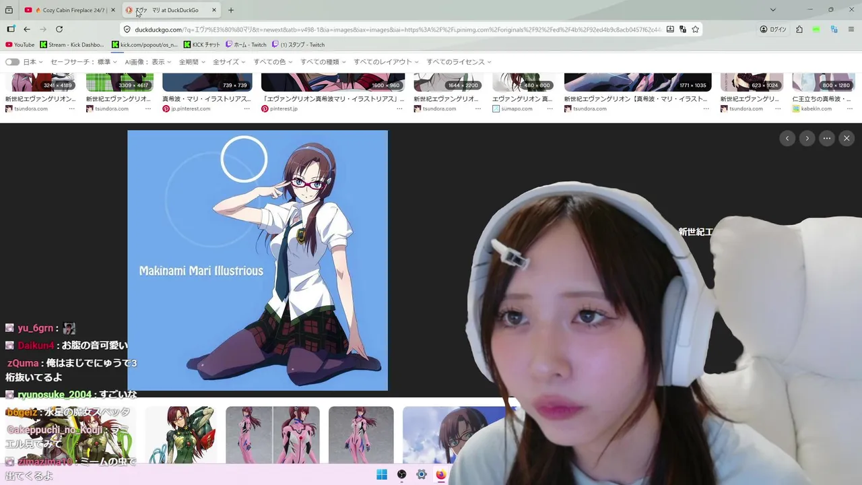Close the DuckDuckGo tab
The image size is (862, 485).
coord(214,10)
